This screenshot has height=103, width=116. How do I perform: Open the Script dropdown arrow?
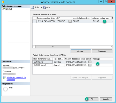point(41,7)
